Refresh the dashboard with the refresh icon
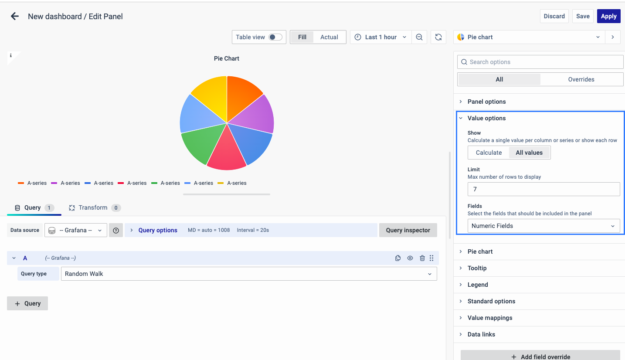Screen dimensions: 625x360 point(438,37)
